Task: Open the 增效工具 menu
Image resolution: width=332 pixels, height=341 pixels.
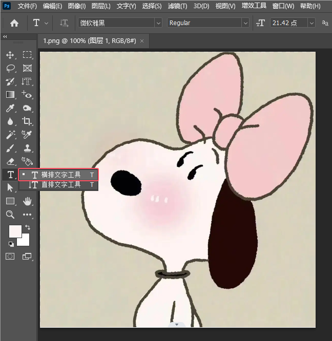Action: click(254, 6)
